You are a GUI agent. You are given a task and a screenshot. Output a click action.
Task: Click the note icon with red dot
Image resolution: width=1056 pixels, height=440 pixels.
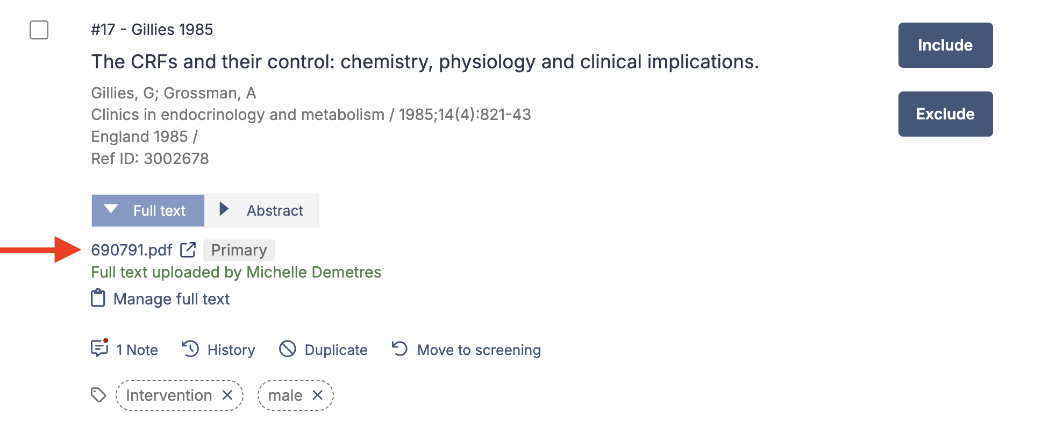point(99,348)
